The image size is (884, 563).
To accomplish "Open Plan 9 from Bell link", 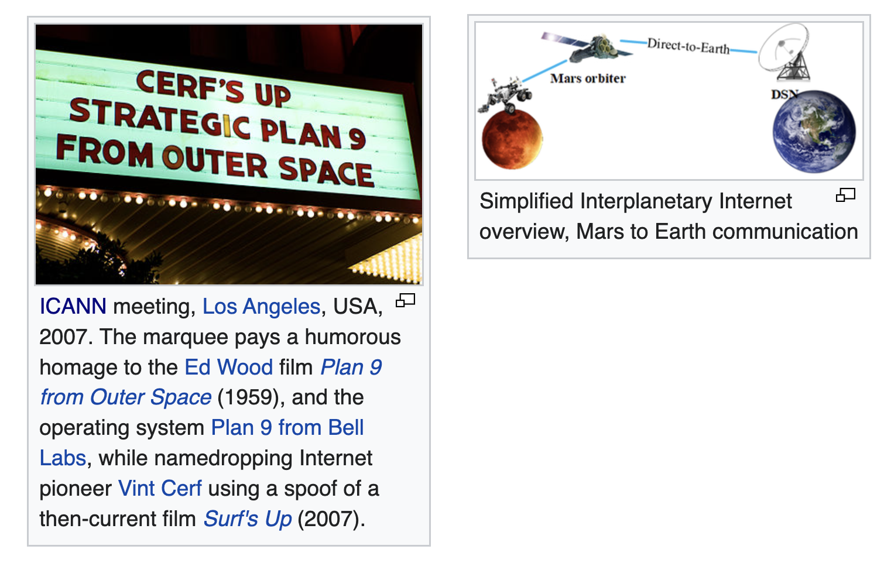I will [287, 427].
